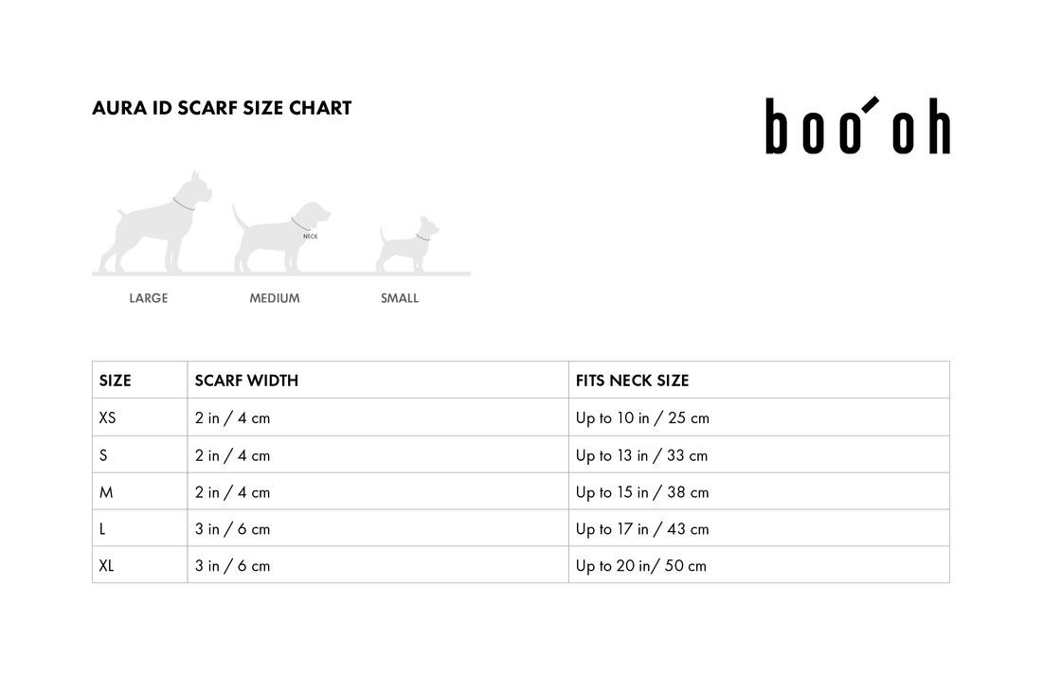Click the M row scarf width value
Image resolution: width=1042 pixels, height=674 pixels.
click(x=232, y=492)
